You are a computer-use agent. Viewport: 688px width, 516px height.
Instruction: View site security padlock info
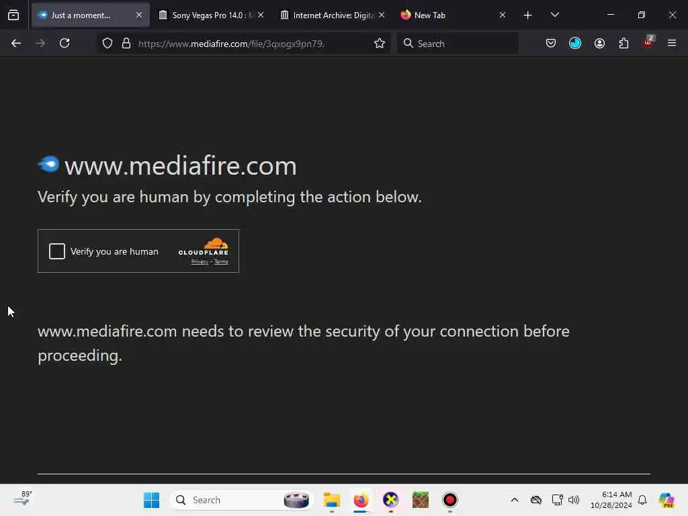[126, 44]
